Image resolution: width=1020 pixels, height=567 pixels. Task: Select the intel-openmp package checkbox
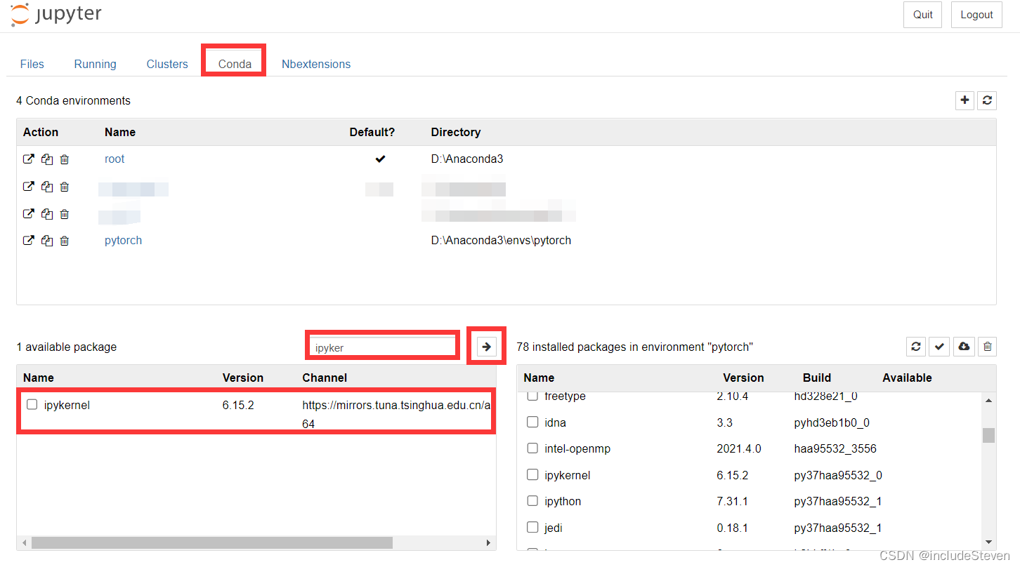[x=532, y=448]
